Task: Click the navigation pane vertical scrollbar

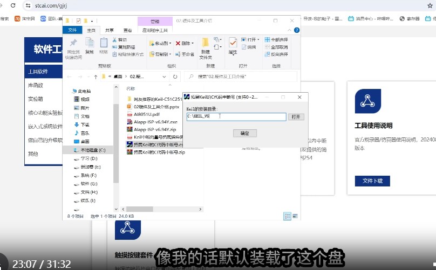Action: 116,143
